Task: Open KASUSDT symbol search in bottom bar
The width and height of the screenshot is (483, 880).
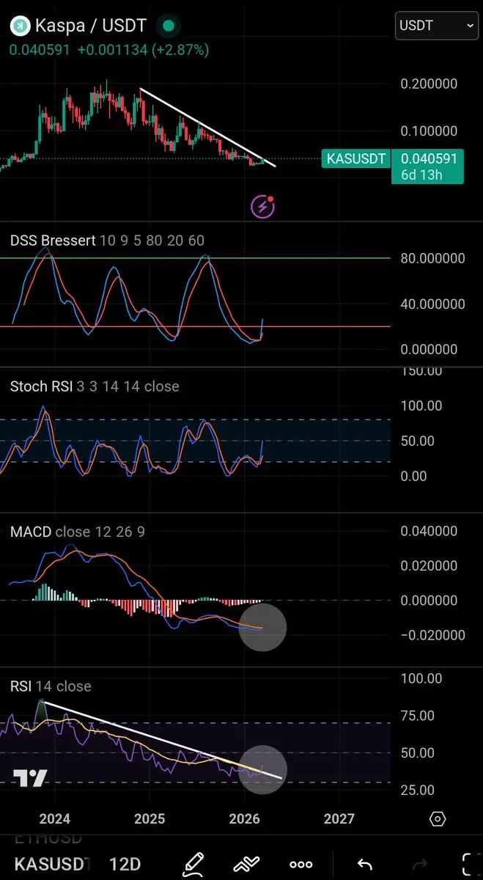Action: [x=53, y=864]
